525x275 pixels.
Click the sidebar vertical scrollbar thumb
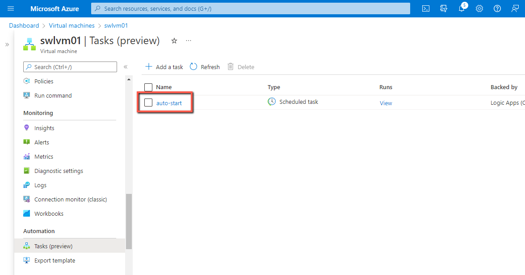[x=129, y=221]
